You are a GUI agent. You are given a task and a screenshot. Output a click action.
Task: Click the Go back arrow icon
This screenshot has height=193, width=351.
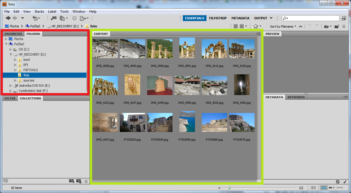click(8, 18)
